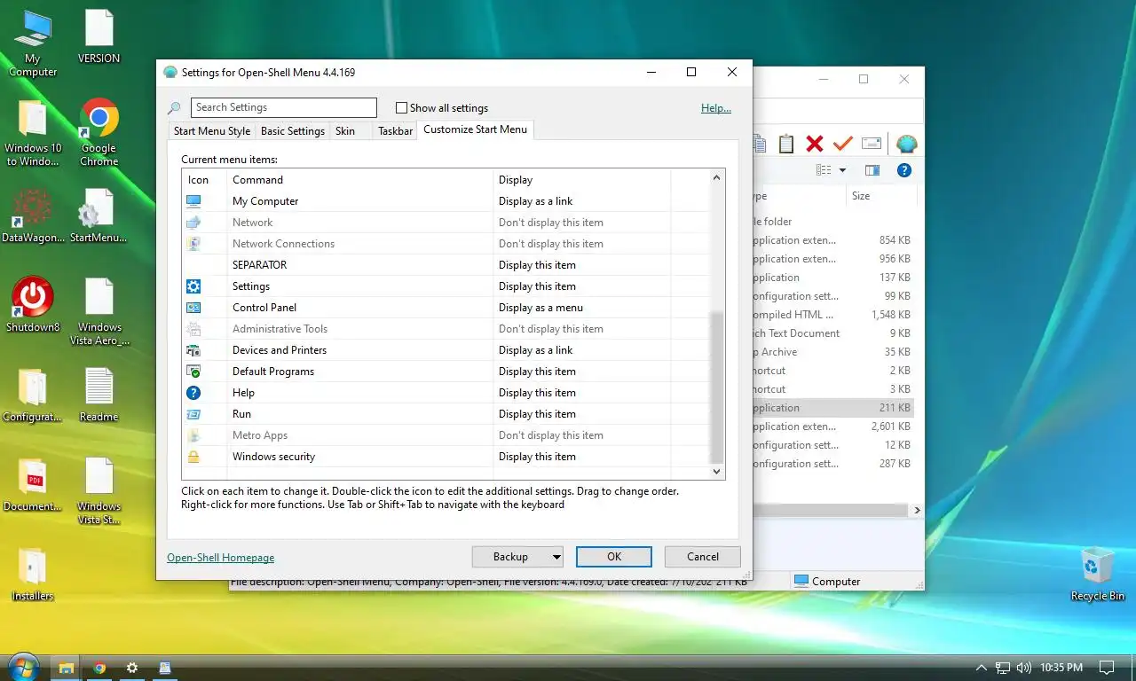This screenshot has width=1136, height=681.
Task: Click the My Computer row icon in menu list
Action: (x=193, y=201)
